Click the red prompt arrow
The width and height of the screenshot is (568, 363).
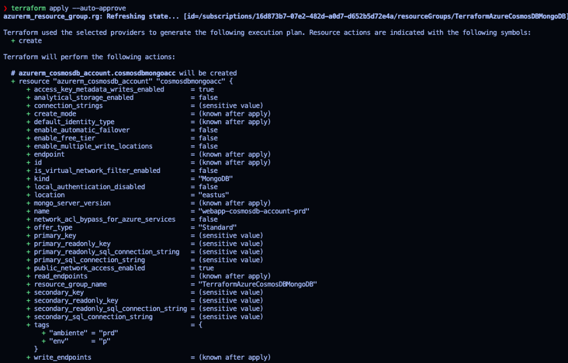click(x=6, y=8)
